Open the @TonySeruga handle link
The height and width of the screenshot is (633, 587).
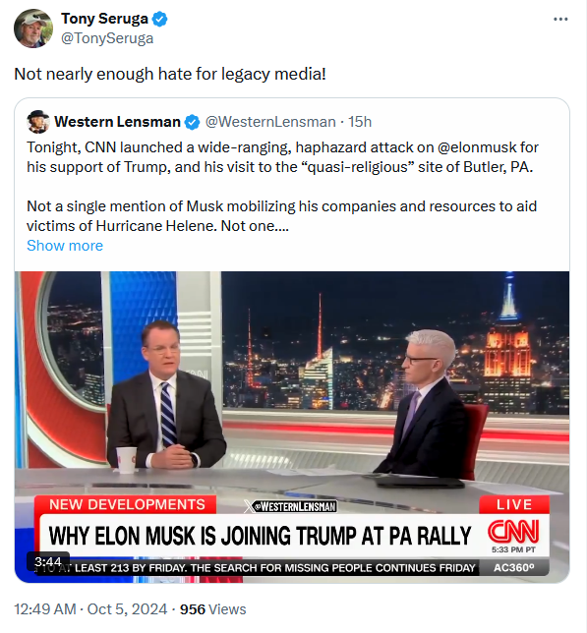pyautogui.click(x=107, y=38)
